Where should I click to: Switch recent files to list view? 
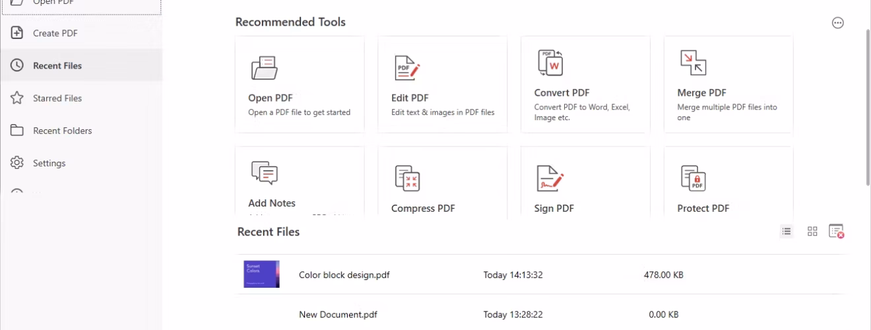(x=786, y=231)
